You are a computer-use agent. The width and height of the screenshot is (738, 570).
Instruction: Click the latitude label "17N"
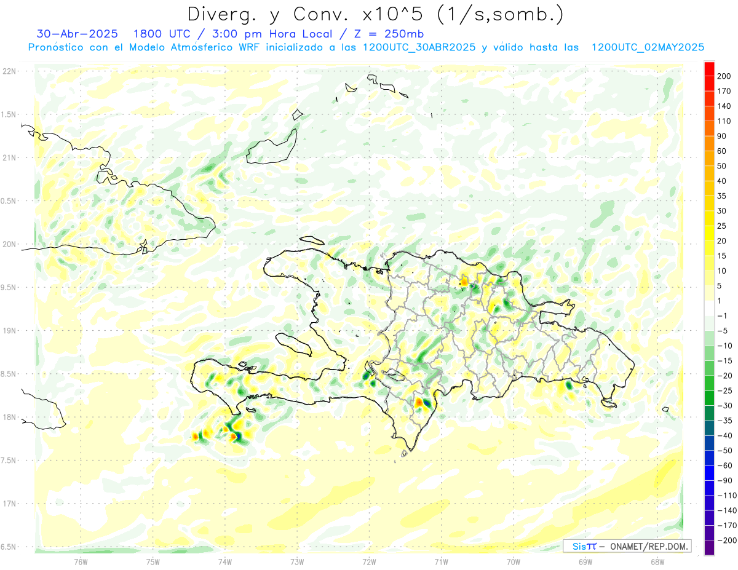[9, 504]
